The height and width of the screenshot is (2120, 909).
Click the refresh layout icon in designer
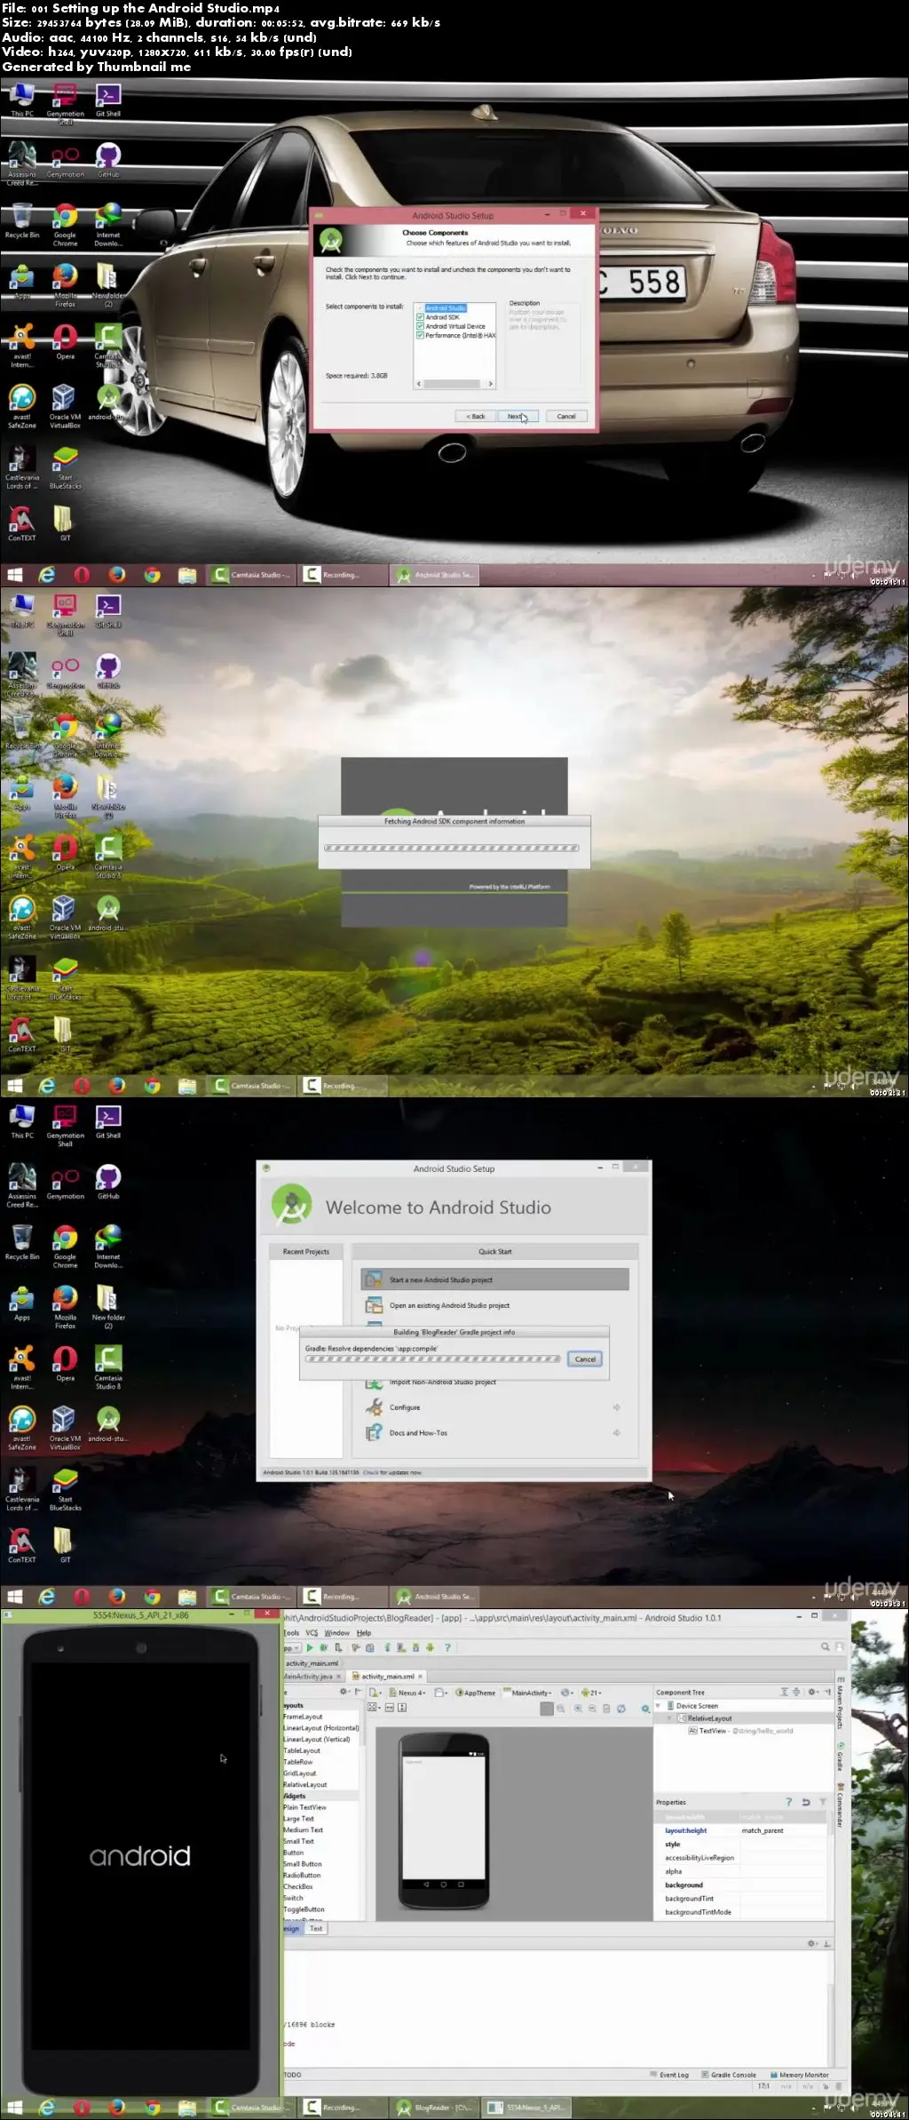(620, 1709)
